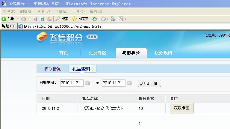The image size is (230, 129).
Task: Go to the 兑换专区 tab
Action: [x=97, y=52]
